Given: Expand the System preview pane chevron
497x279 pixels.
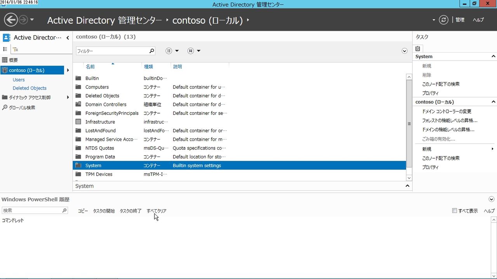Looking at the screenshot, I should 407,186.
